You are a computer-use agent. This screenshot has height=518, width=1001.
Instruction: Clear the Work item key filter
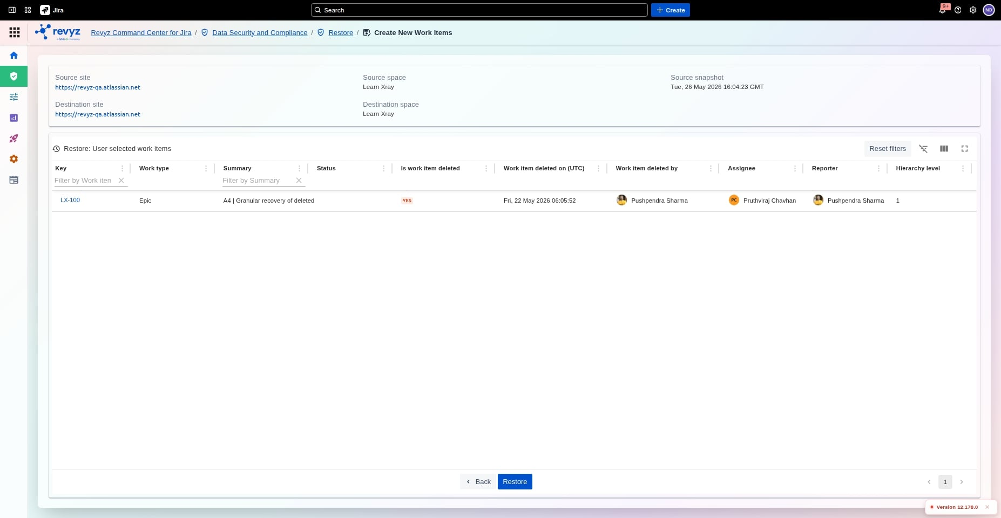121,181
